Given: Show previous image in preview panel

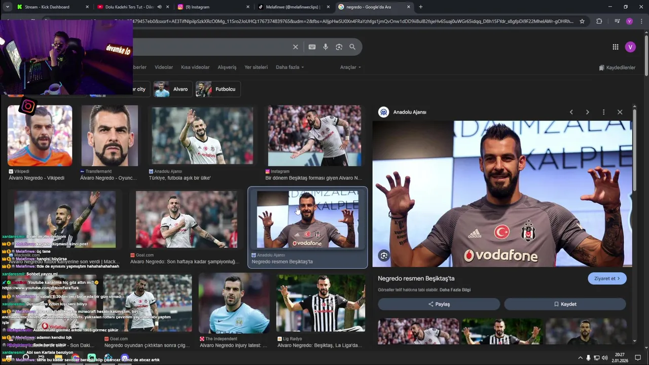Looking at the screenshot, I should pyautogui.click(x=571, y=112).
